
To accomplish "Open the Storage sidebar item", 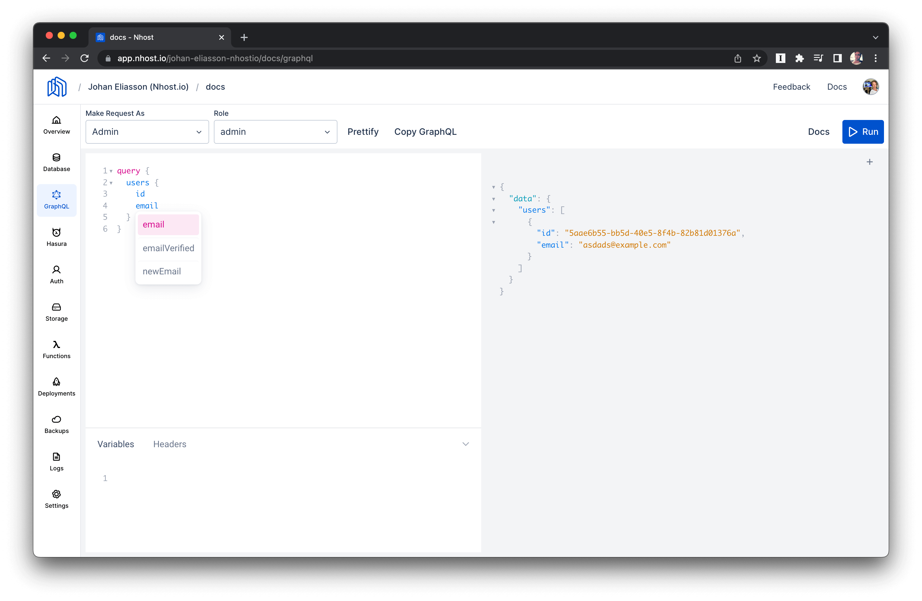I will (x=56, y=312).
